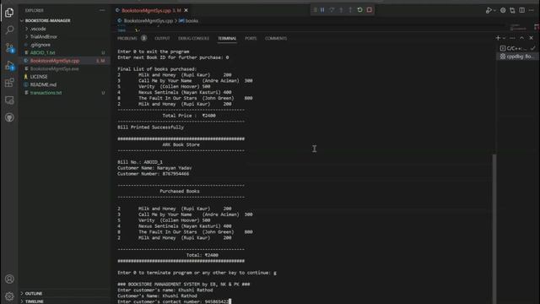
Task: Split the editor right
Action: tap(522, 10)
